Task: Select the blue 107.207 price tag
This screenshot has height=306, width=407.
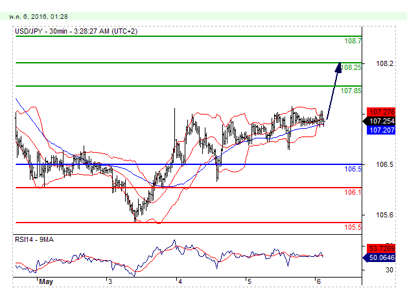Action: tap(380, 130)
